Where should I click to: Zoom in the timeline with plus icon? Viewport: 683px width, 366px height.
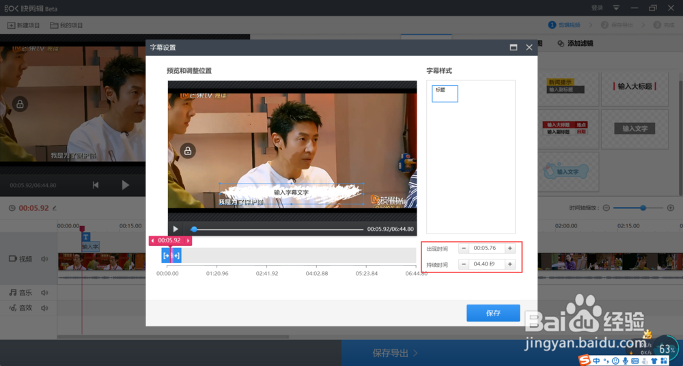pos(671,208)
